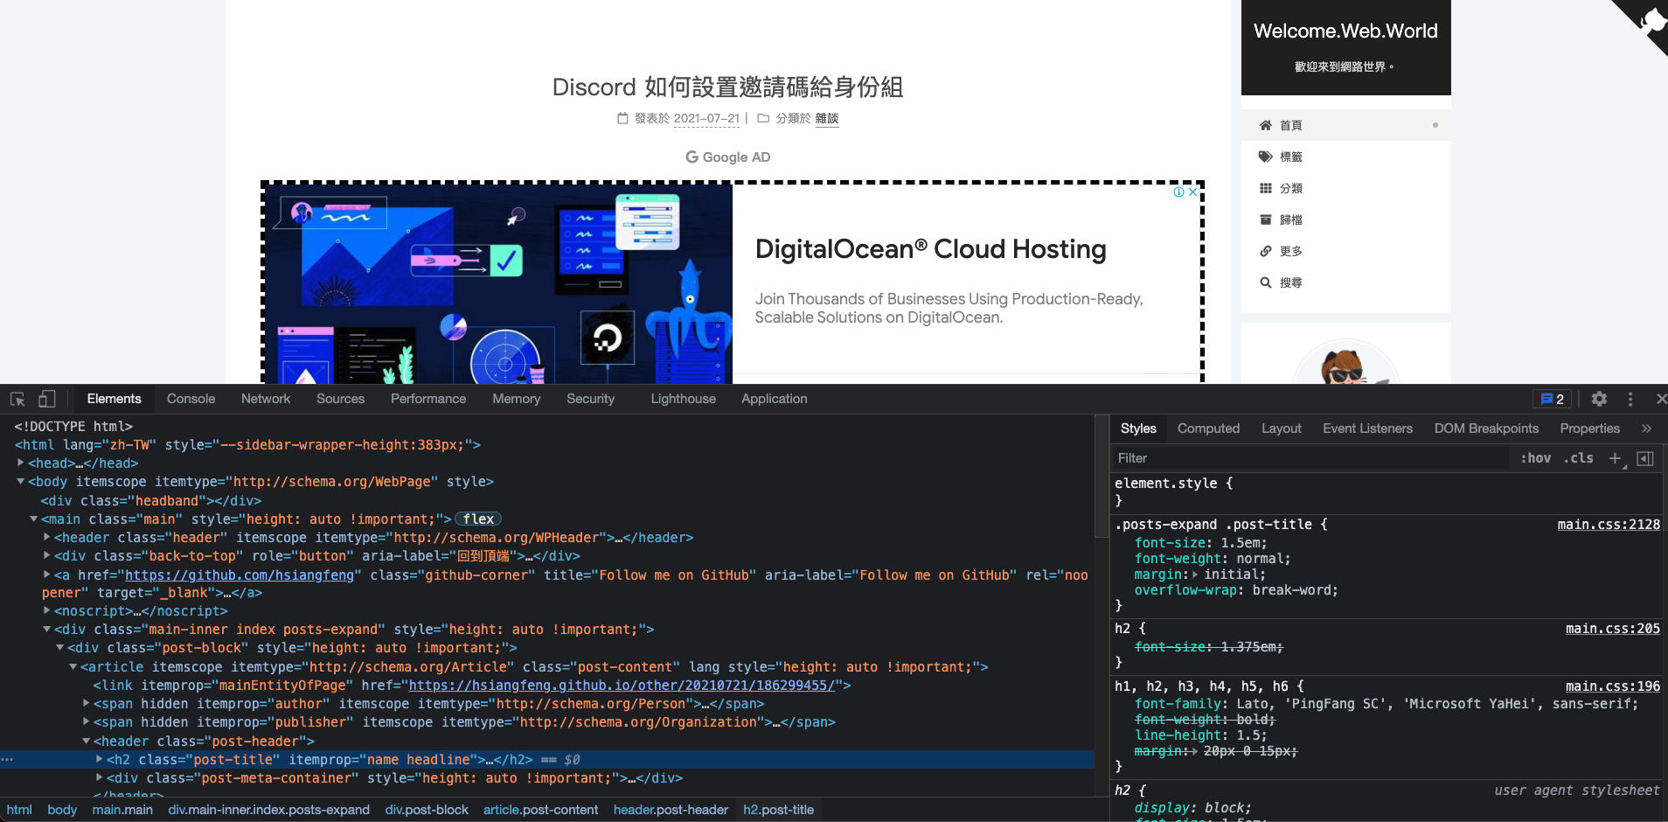Viewport: 1668px width, 822px height.
Task: Show more Styles pane tabs chevron
Action: 1646,428
